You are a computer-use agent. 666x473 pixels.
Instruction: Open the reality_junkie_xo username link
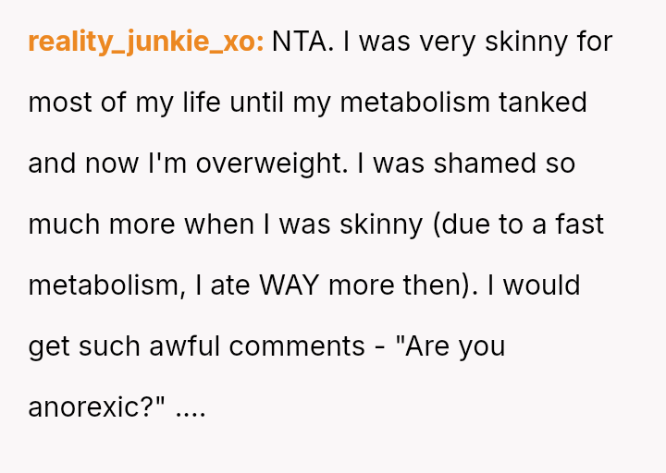coord(146,42)
